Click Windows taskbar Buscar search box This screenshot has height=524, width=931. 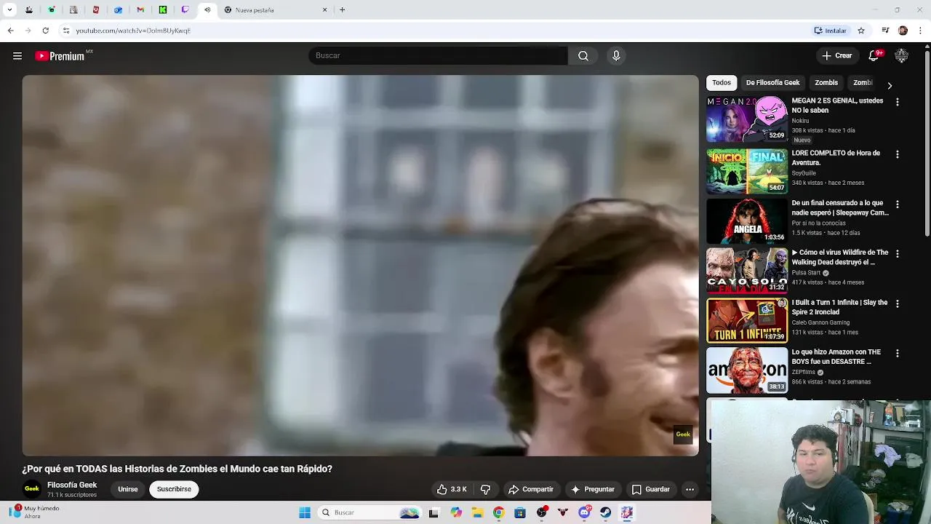tap(371, 512)
